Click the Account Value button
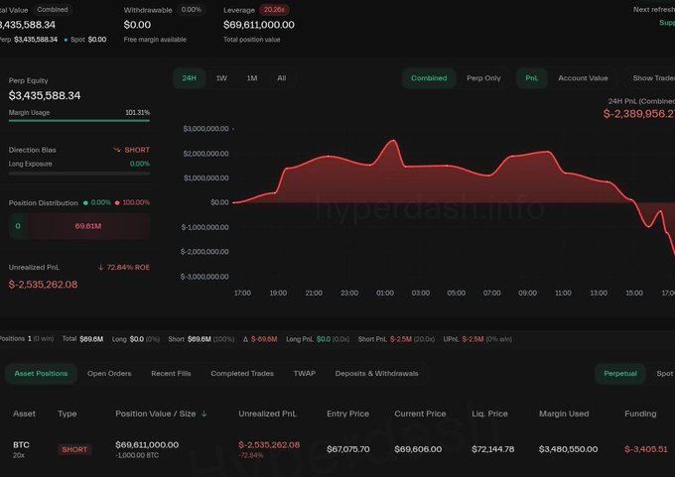This screenshot has width=675, height=477. [x=583, y=78]
